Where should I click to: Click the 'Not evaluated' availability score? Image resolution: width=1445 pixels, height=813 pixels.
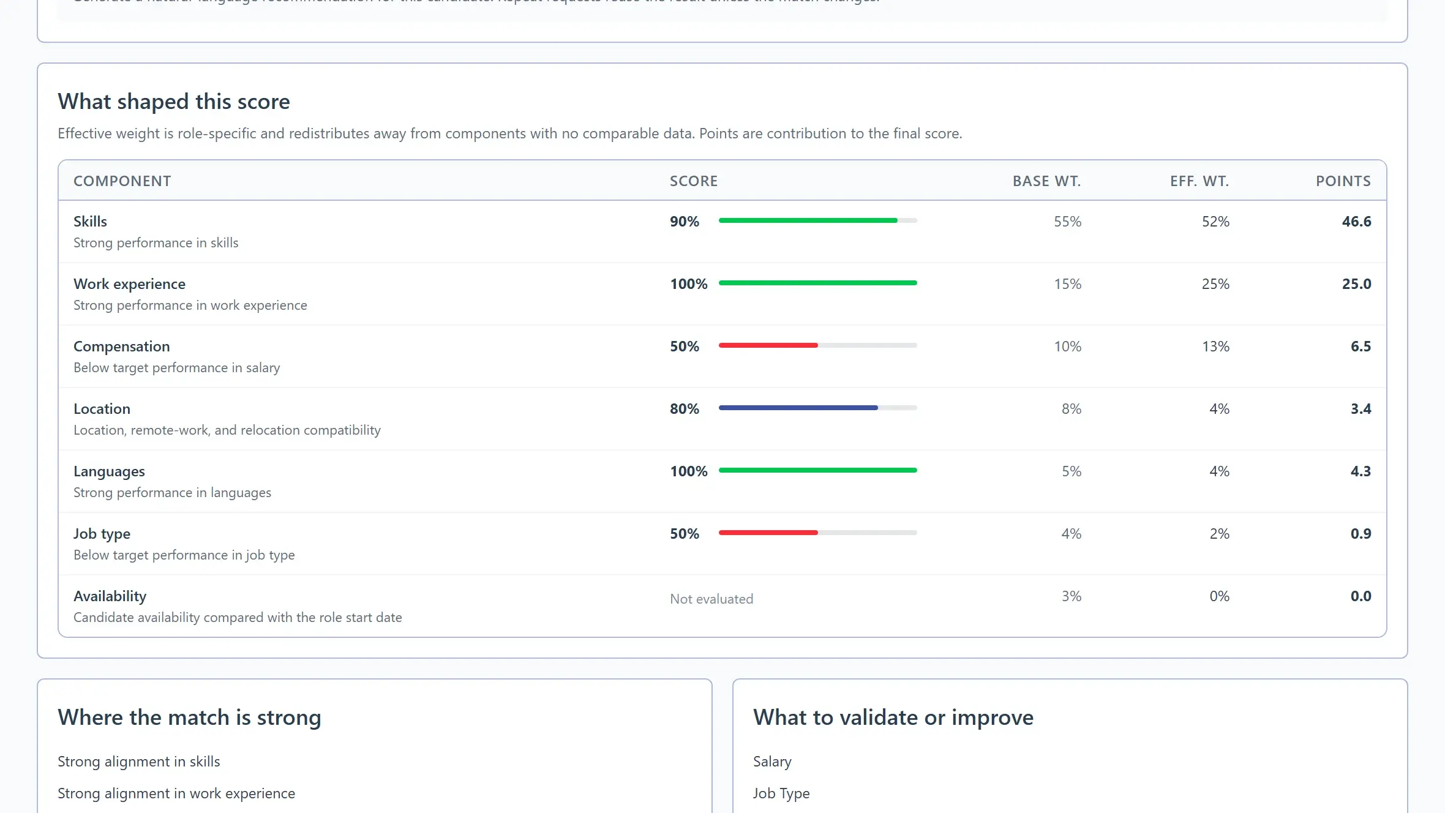[711, 599]
